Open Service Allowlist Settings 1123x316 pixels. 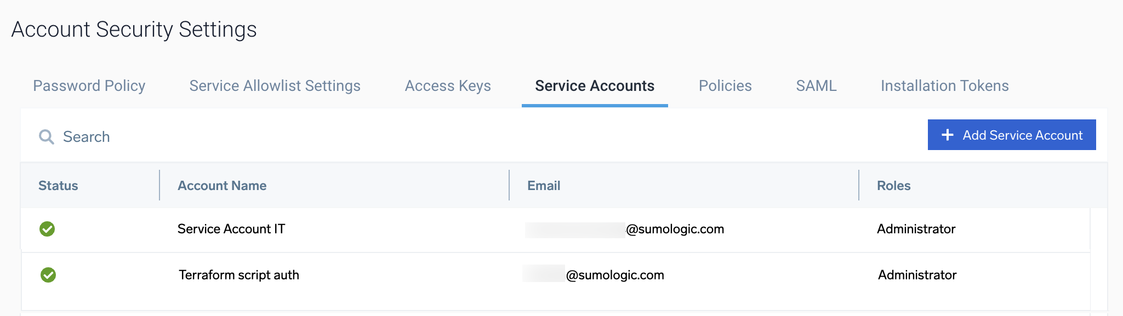click(x=274, y=86)
